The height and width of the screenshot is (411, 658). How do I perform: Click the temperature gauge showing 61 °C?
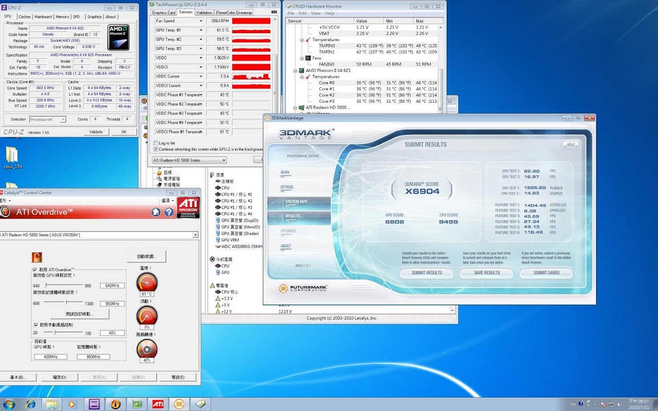pyautogui.click(x=147, y=283)
